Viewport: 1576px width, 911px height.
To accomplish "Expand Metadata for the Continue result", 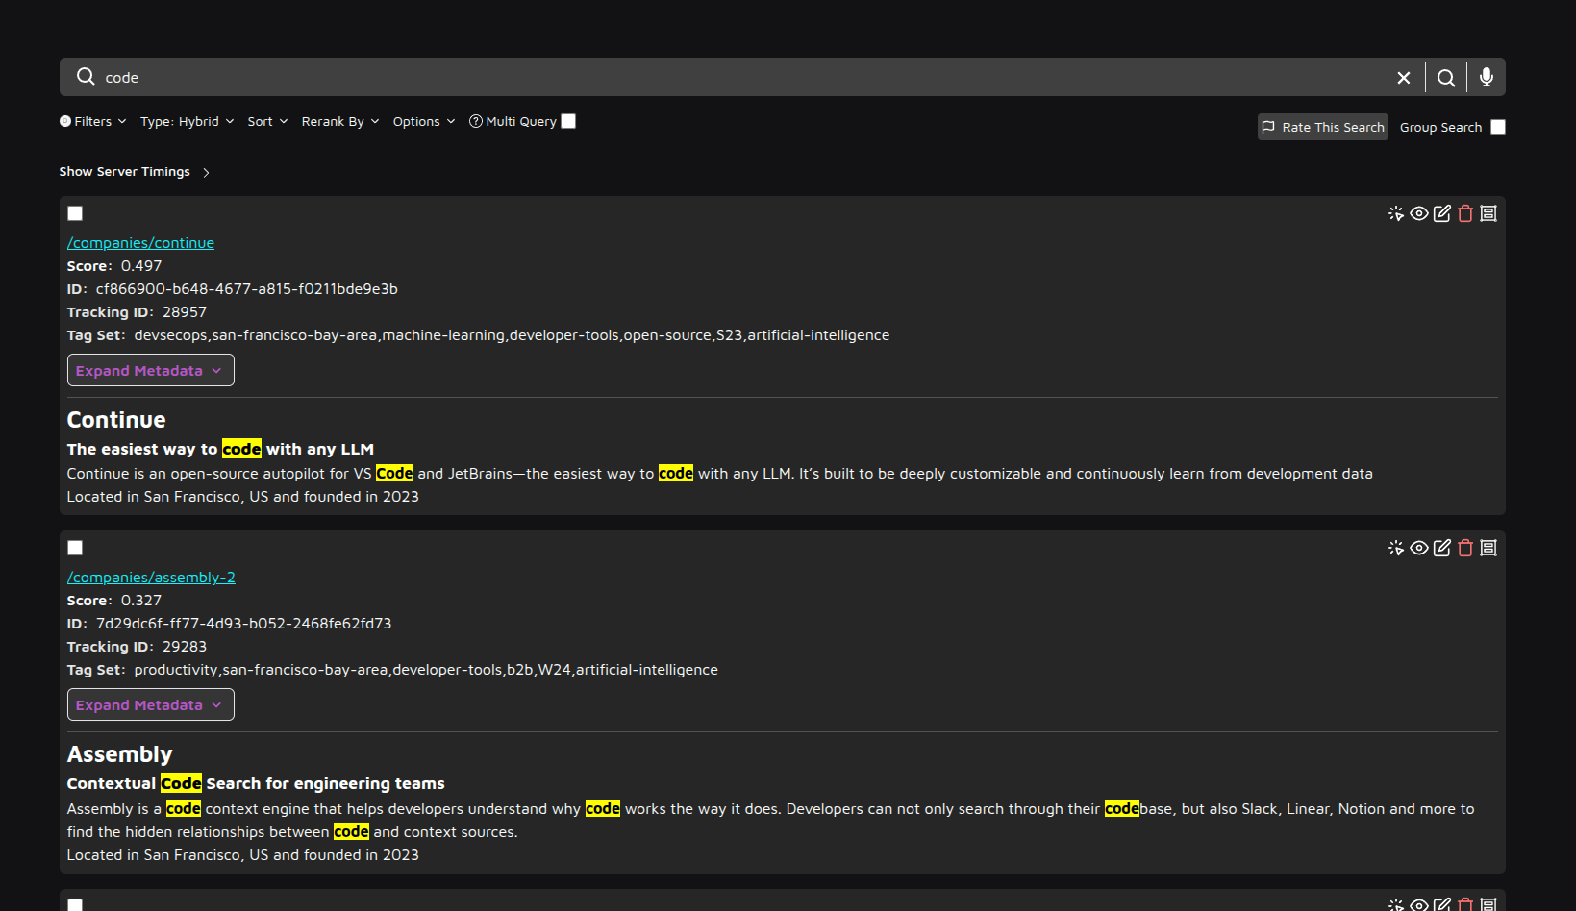I will pos(150,370).
